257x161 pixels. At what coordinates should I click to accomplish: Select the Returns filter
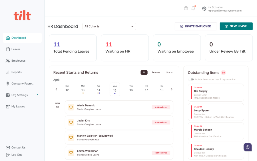[x=156, y=72]
